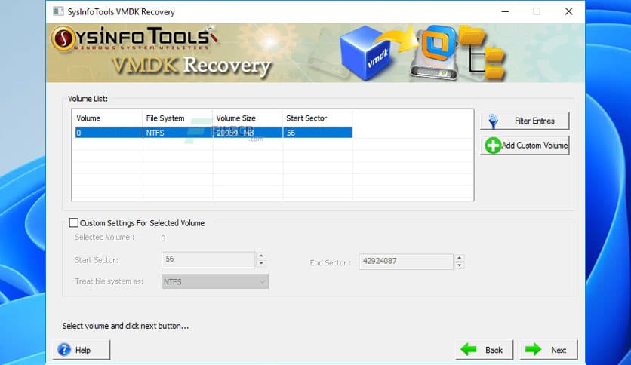631x365 pixels.
Task: Click the 20959 MB volume size cell
Action: 248,133
